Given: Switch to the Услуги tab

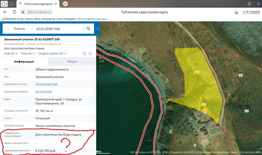Looking at the screenshot, I should (x=72, y=62).
